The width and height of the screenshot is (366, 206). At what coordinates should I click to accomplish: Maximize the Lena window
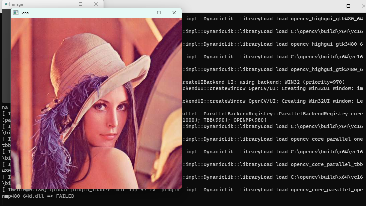click(159, 13)
